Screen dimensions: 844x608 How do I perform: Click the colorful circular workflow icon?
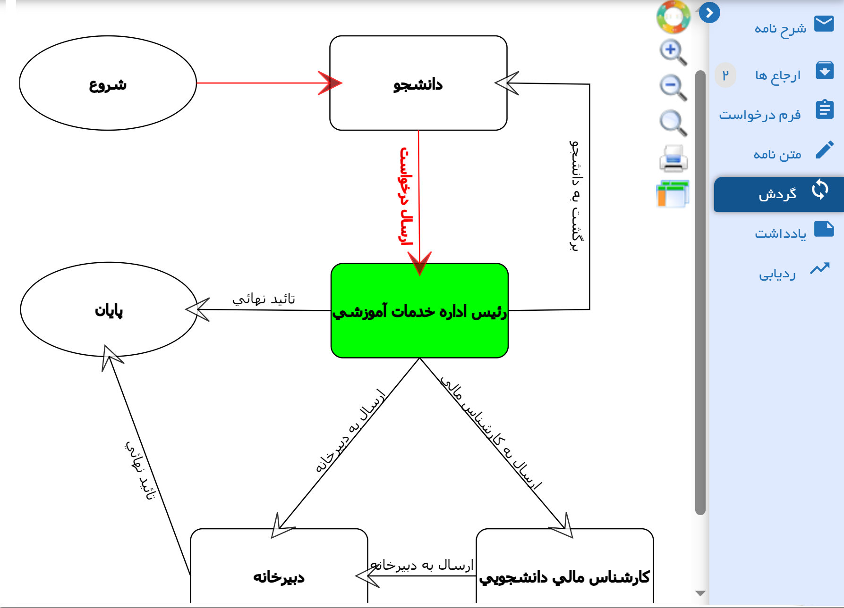click(x=673, y=17)
